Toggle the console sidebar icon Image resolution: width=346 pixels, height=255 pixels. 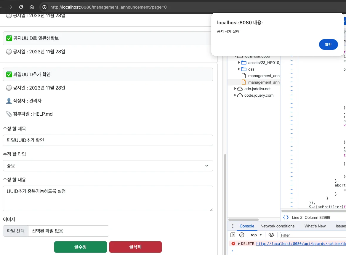233,235
